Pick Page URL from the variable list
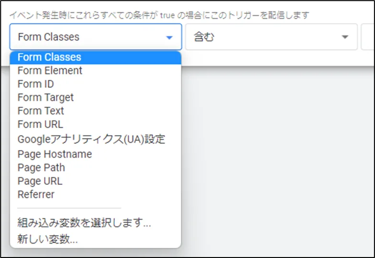The width and height of the screenshot is (375, 258). coord(40,181)
